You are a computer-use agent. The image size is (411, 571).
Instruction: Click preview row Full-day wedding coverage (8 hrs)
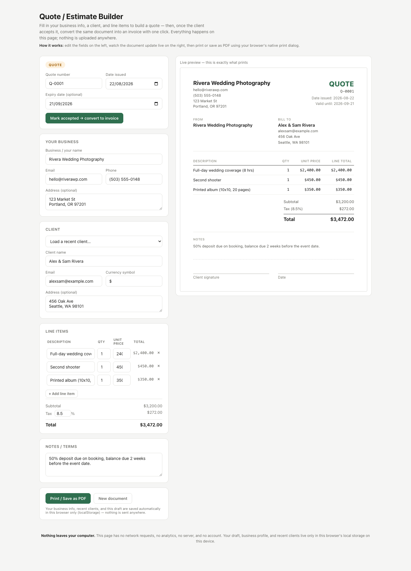click(x=274, y=170)
